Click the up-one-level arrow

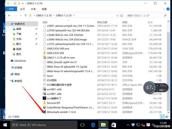coord(26,15)
